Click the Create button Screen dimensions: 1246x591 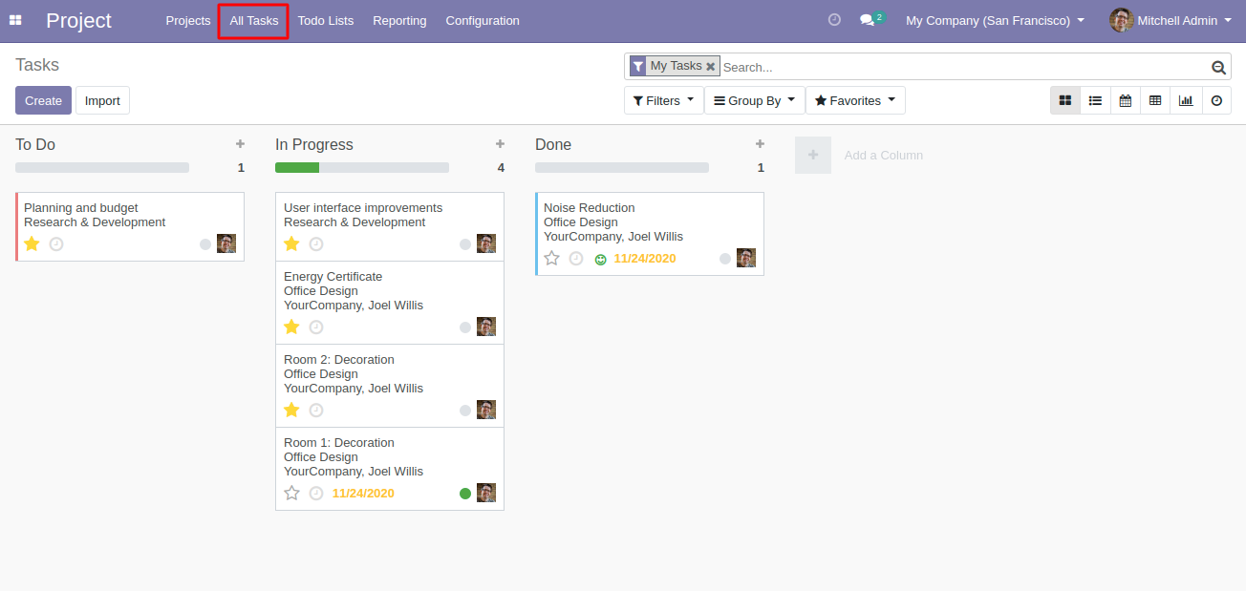click(43, 99)
